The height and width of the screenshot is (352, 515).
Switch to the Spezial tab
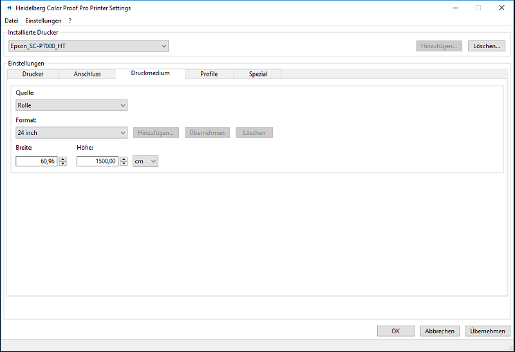[x=258, y=74]
